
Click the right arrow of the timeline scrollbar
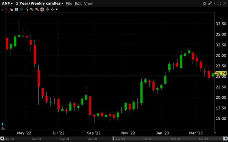[x=225, y=138]
